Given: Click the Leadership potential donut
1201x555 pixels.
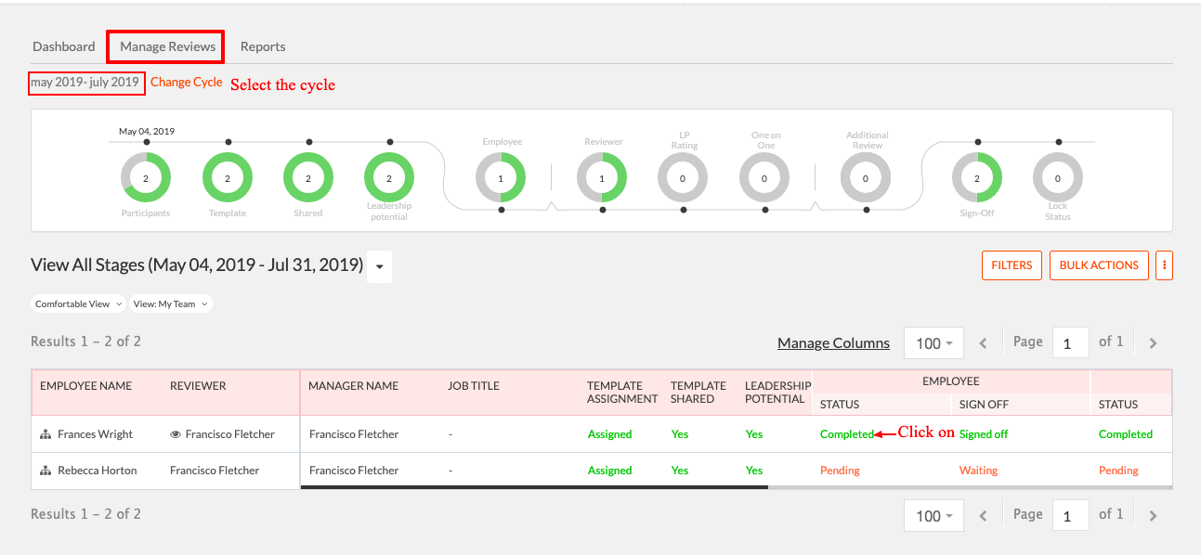Looking at the screenshot, I should click(389, 177).
